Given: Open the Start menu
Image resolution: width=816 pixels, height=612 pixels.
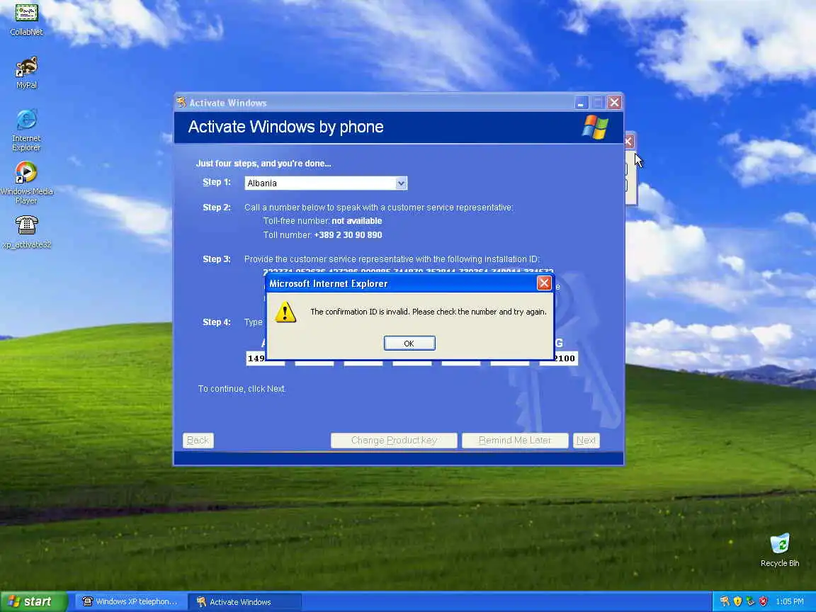Looking at the screenshot, I should tap(33, 601).
